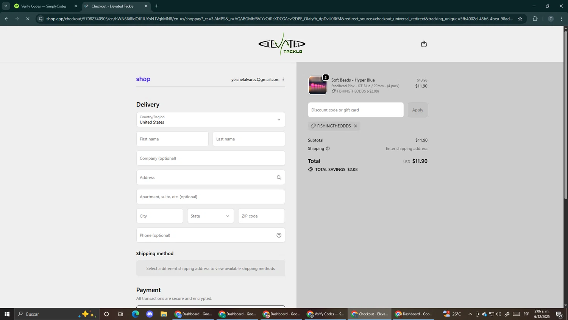
Task: Open volume control in system tray
Action: (x=499, y=314)
